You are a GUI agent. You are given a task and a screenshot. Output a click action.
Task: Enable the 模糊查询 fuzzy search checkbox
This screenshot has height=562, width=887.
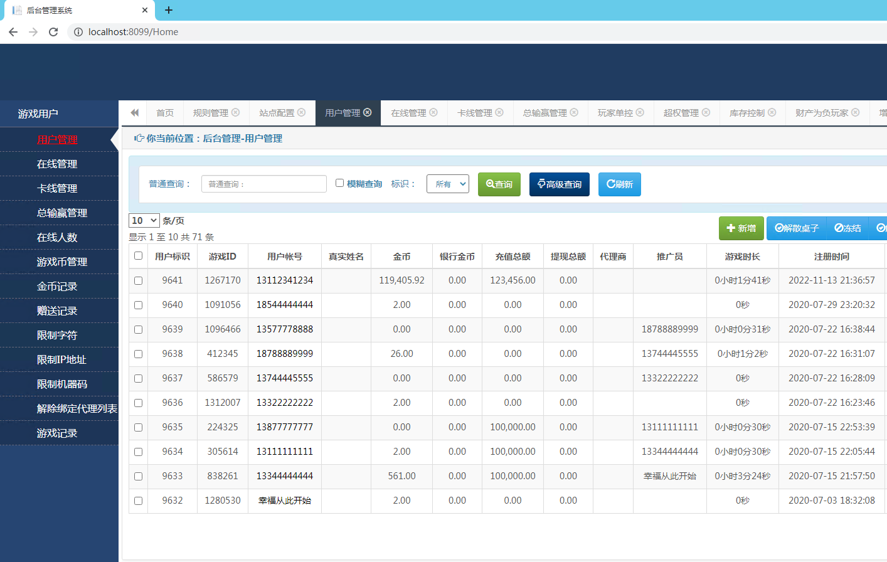pyautogui.click(x=339, y=183)
